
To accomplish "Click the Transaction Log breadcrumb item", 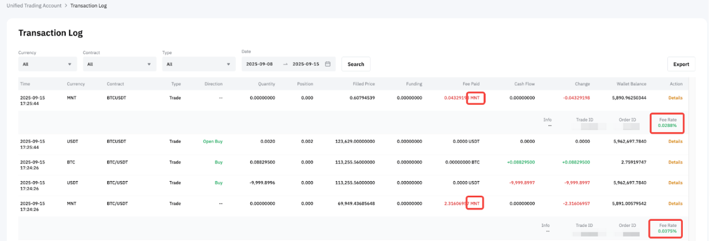I will pos(89,6).
